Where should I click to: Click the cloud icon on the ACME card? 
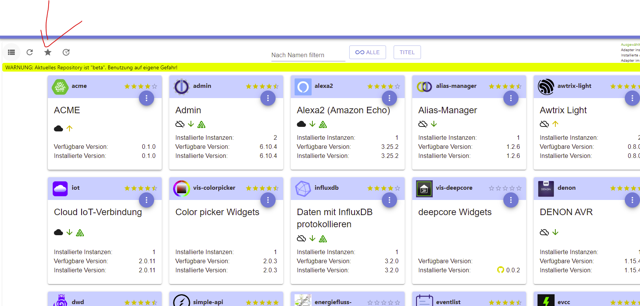point(58,128)
